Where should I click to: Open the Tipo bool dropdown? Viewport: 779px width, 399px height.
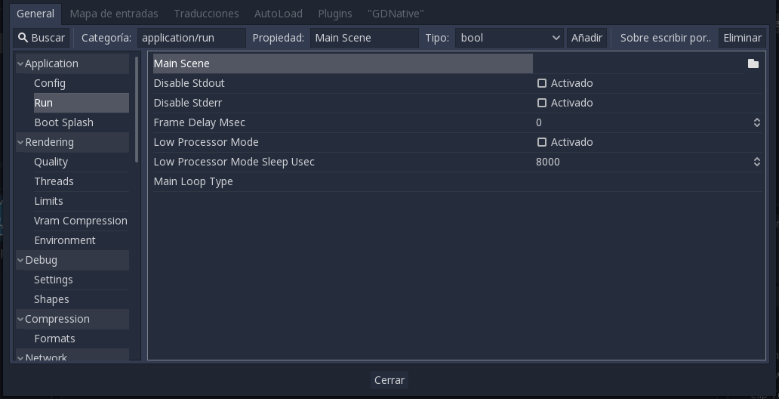point(510,38)
